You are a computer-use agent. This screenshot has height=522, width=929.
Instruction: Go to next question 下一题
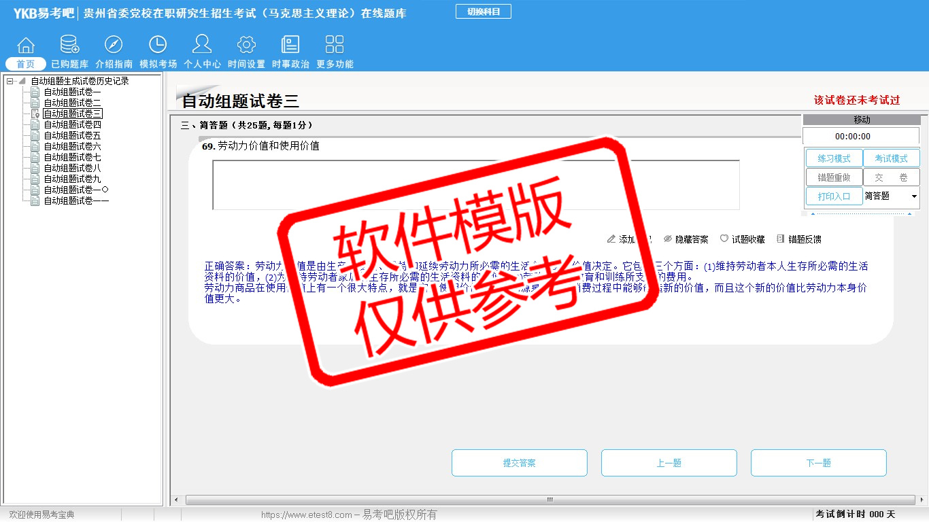819,463
